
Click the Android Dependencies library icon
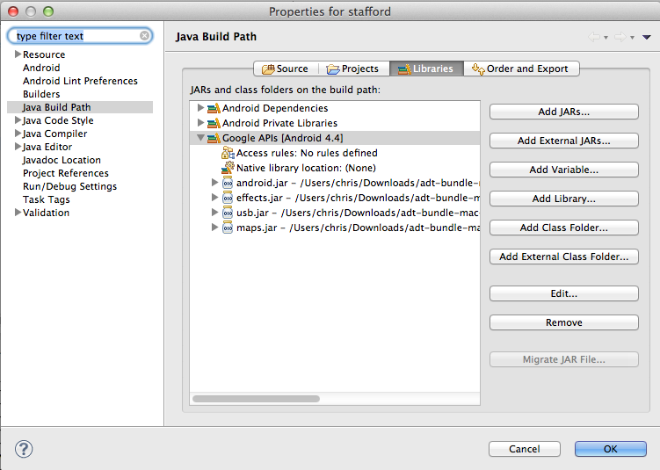pyautogui.click(x=213, y=108)
